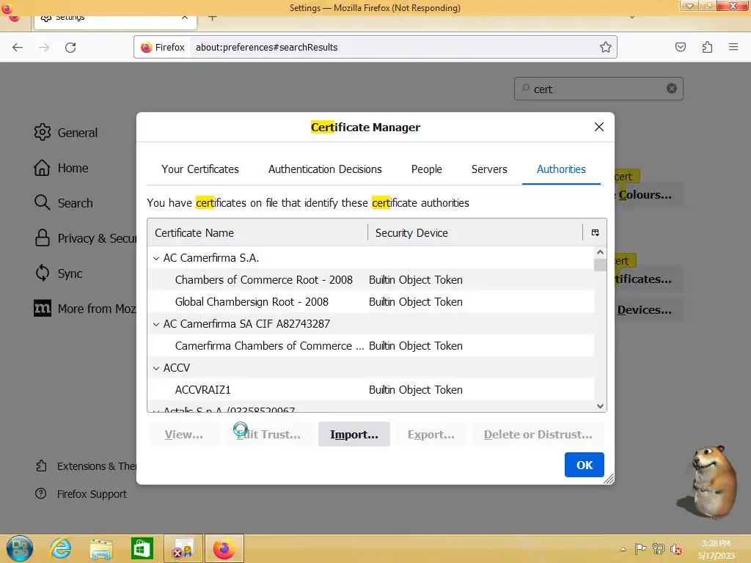This screenshot has height=563, width=751.
Task: Open the list all tabs dropdown
Action: point(632,18)
